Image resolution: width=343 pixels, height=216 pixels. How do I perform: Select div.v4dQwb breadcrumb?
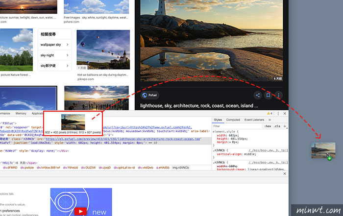(146, 168)
